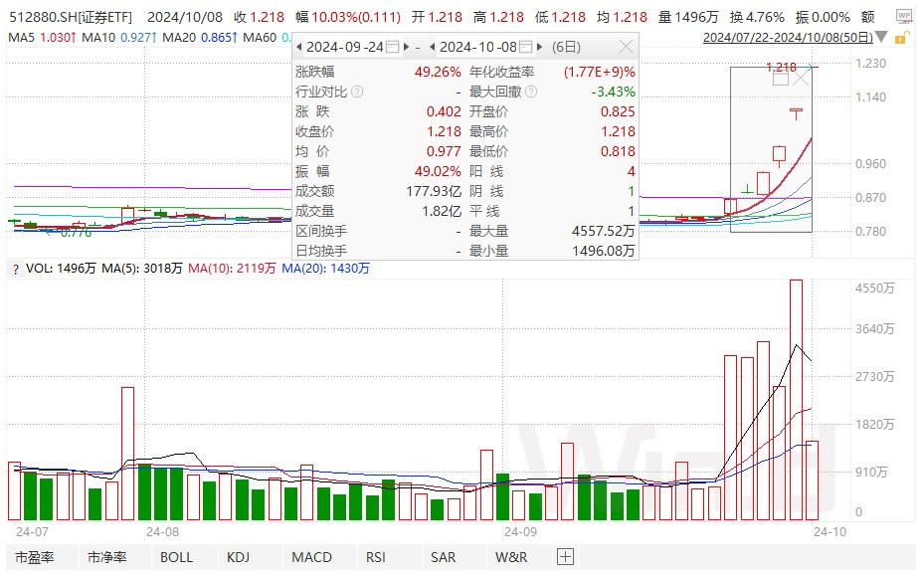
Task: Click the 2024/07/22-2024/10/08 date range link
Action: 789,37
